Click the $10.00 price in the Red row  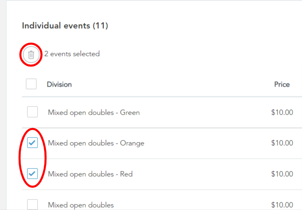coord(282,174)
